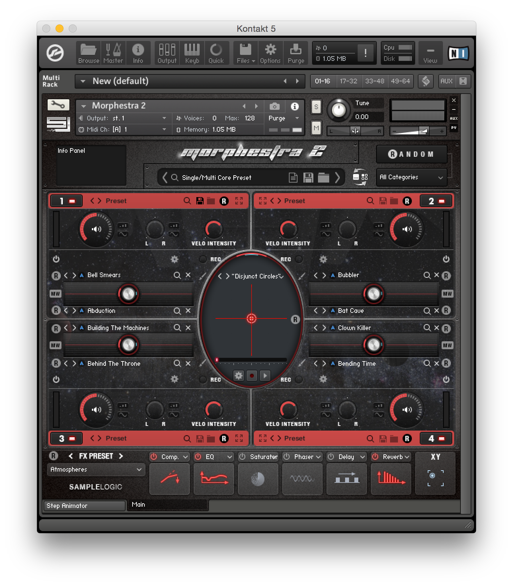This screenshot has width=513, height=586.
Task: Click the Purge toolbar icon
Action: coord(296,53)
